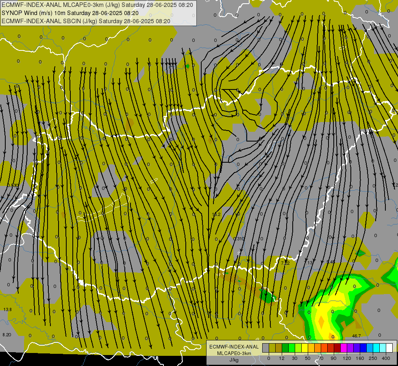Select the bright green legend swatch
The width and height of the screenshot is (398, 366).
292,348
